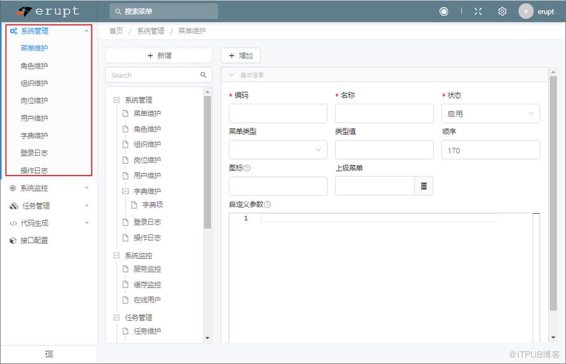566x364 pixels.
Task: Click the menu tree scrollbar down arrow
Action: [207, 338]
